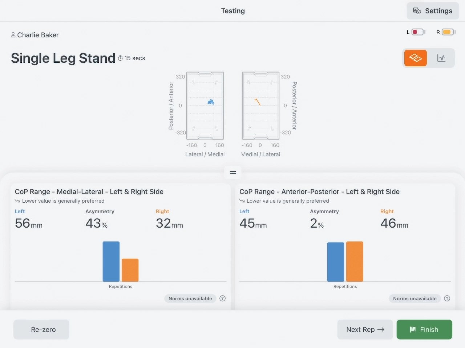The image size is (465, 348).
Task: Switch to force plate view toggle
Action: 416,58
